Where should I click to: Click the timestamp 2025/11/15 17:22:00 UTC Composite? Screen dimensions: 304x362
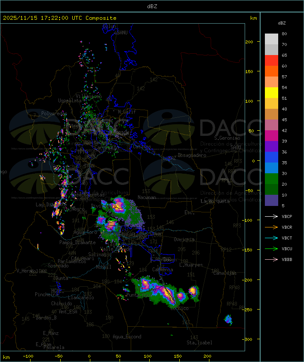(60, 18)
